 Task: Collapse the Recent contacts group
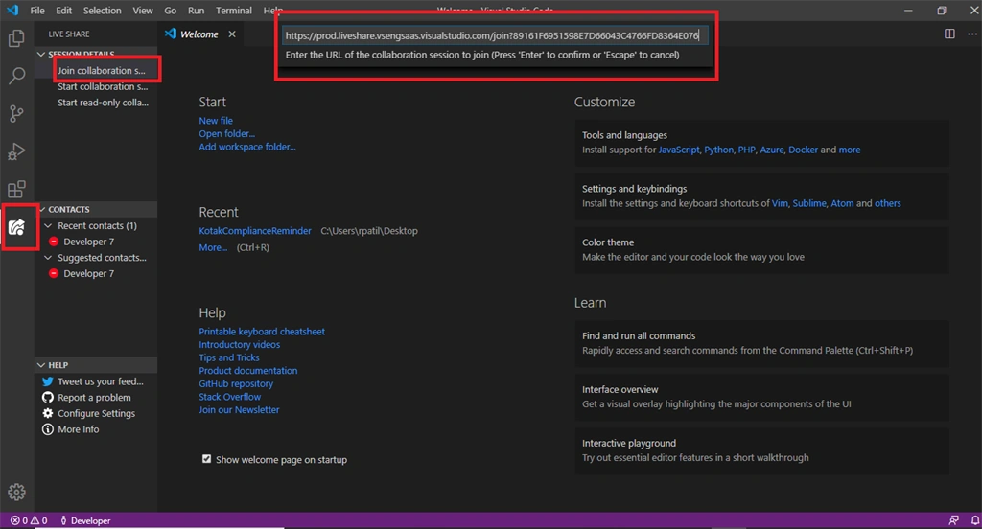click(x=48, y=225)
